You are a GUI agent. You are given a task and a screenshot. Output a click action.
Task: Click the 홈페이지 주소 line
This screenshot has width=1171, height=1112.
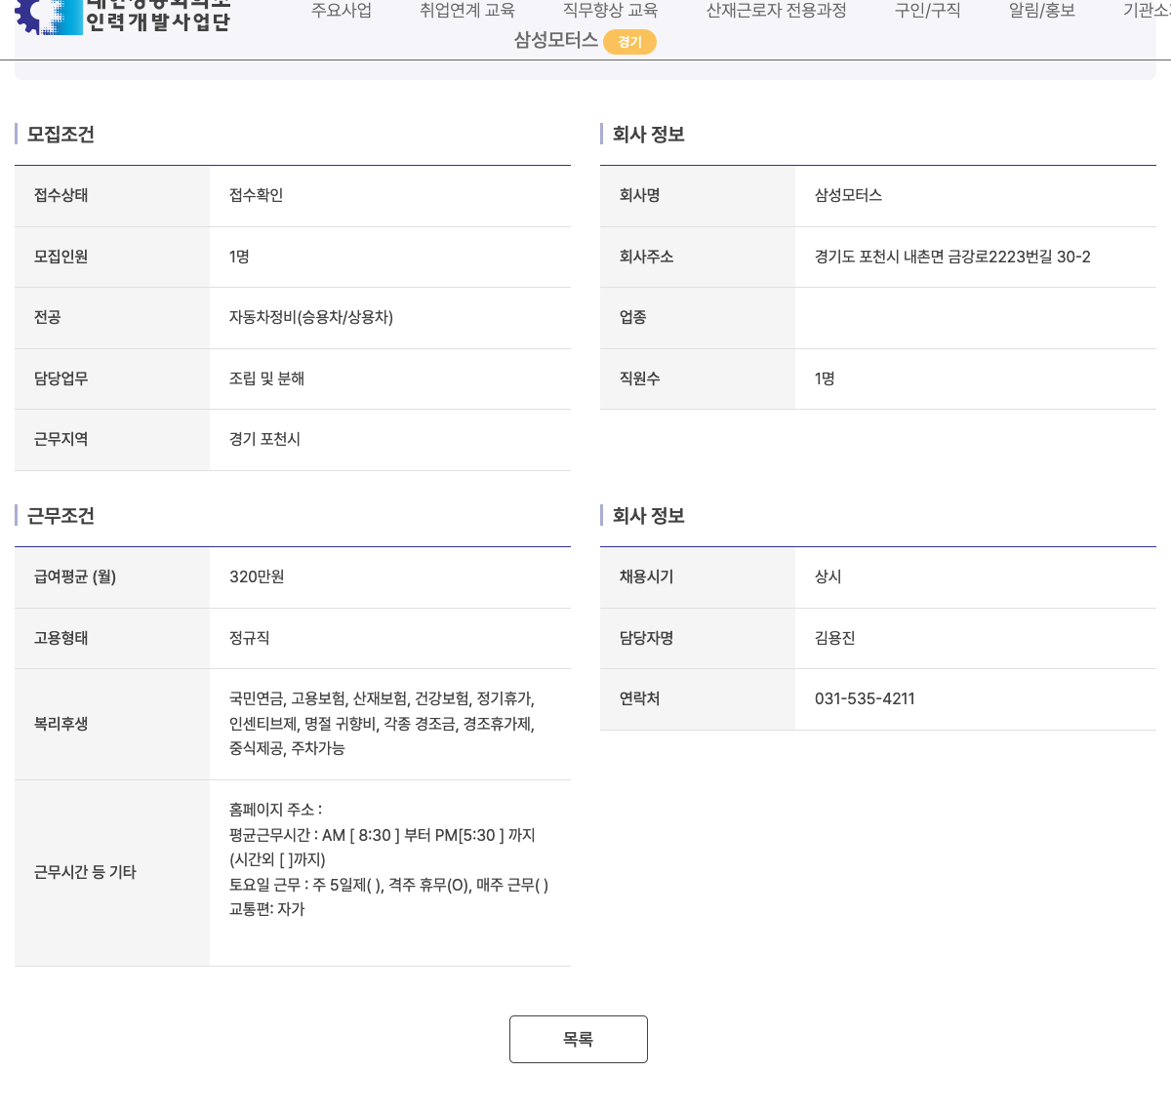tap(276, 810)
